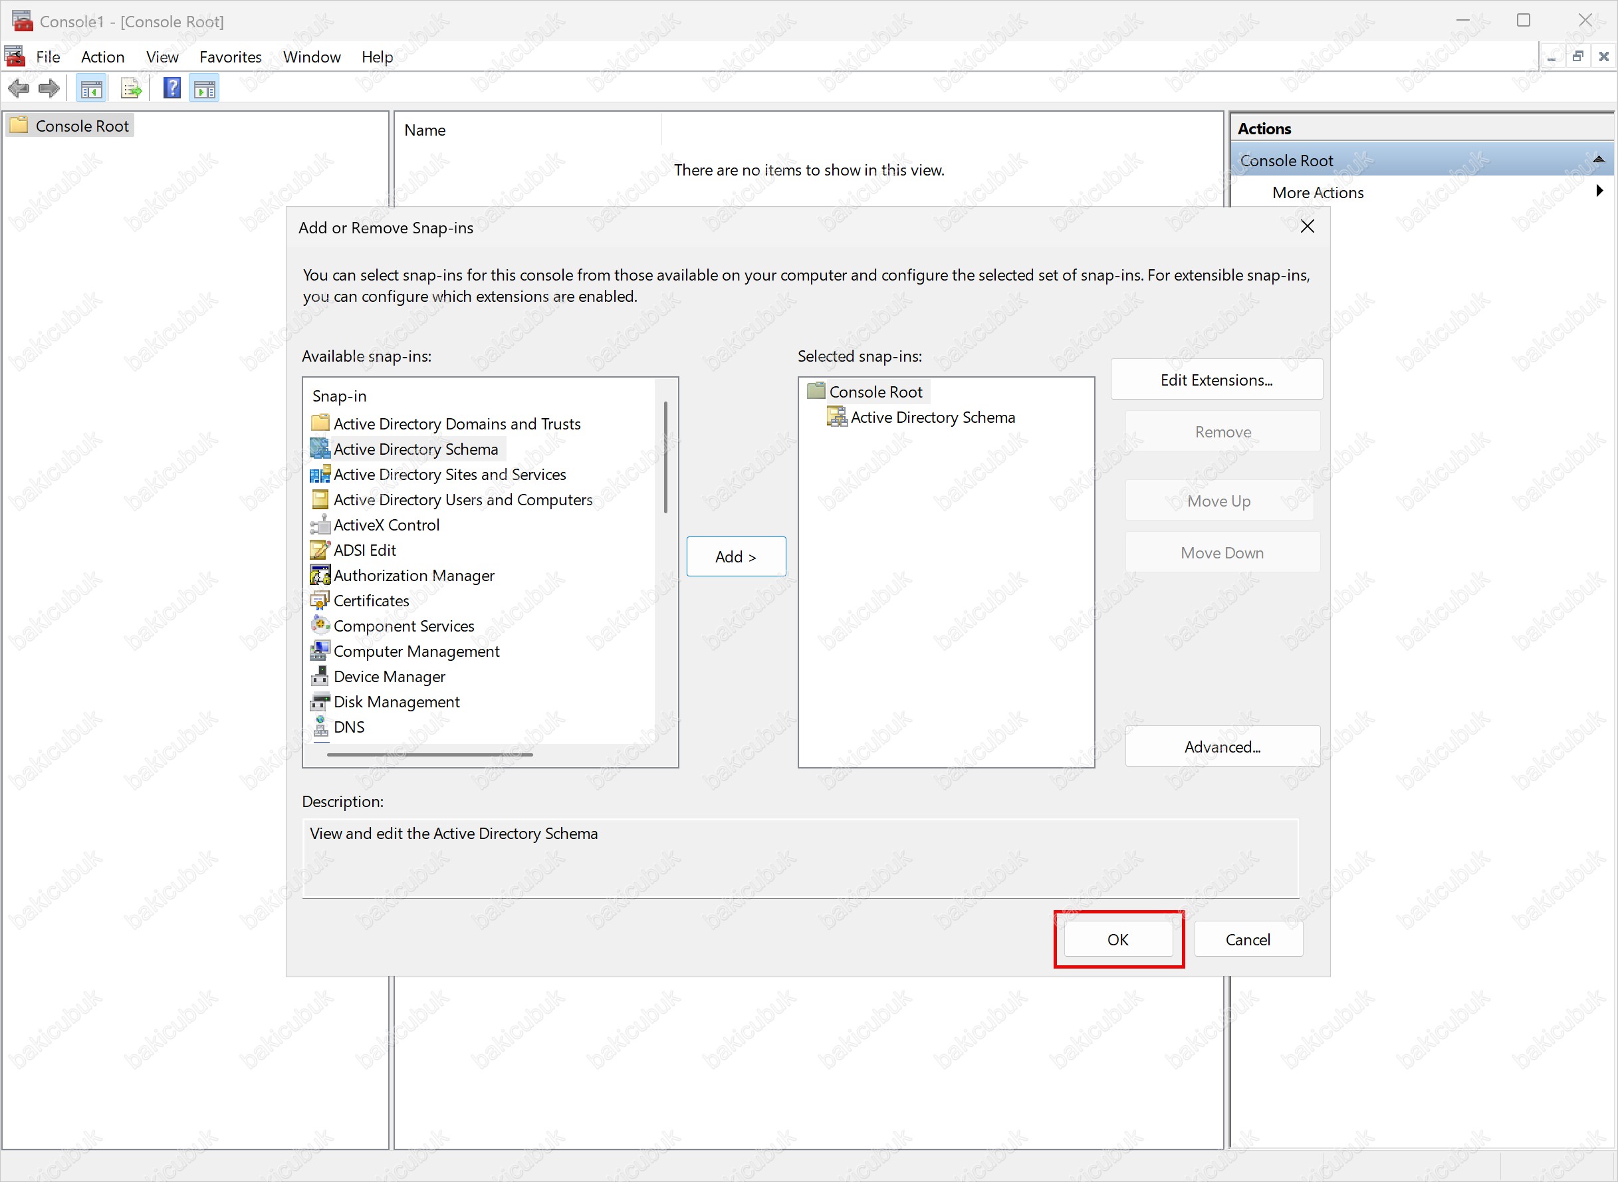The height and width of the screenshot is (1182, 1618).
Task: Select the Certificates snap-in icon
Action: (x=320, y=600)
